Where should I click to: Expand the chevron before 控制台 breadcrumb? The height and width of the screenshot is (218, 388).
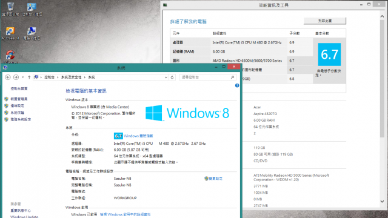[41, 78]
